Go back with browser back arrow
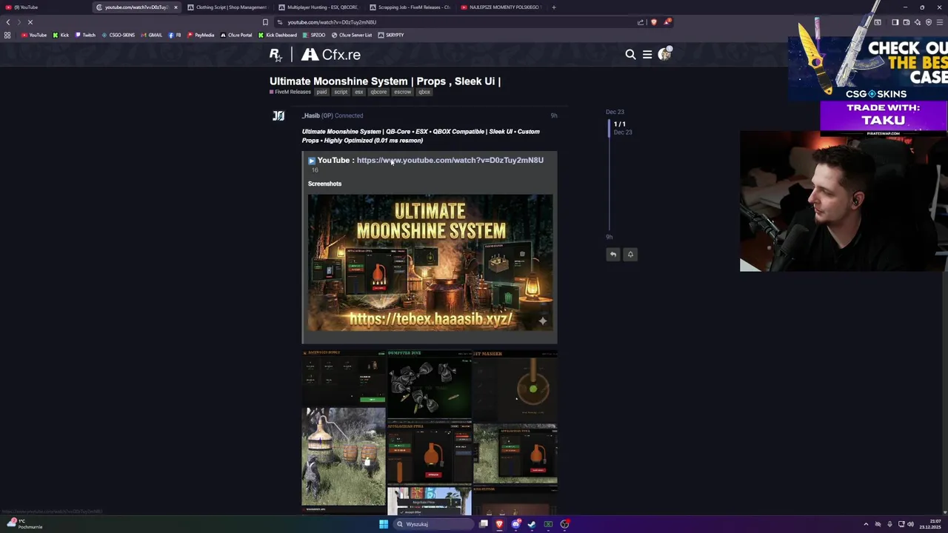948x533 pixels. pos(8,22)
